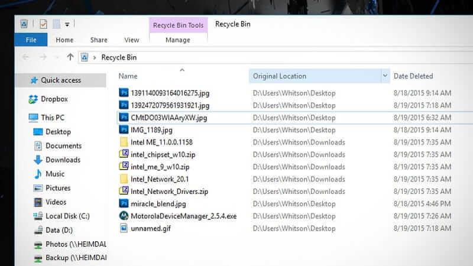Sort by Date Deleted column header
473x266 pixels.
tap(413, 76)
